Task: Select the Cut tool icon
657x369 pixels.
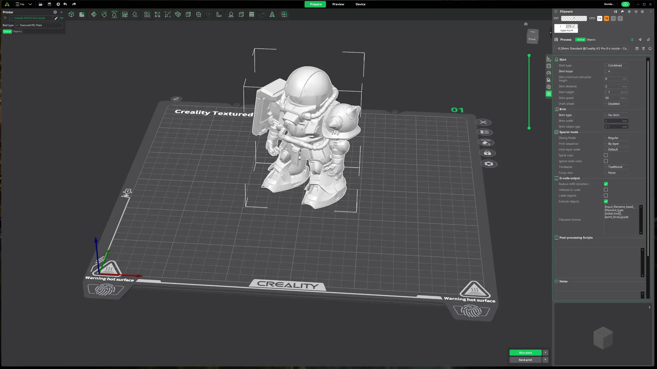Action: point(198,15)
